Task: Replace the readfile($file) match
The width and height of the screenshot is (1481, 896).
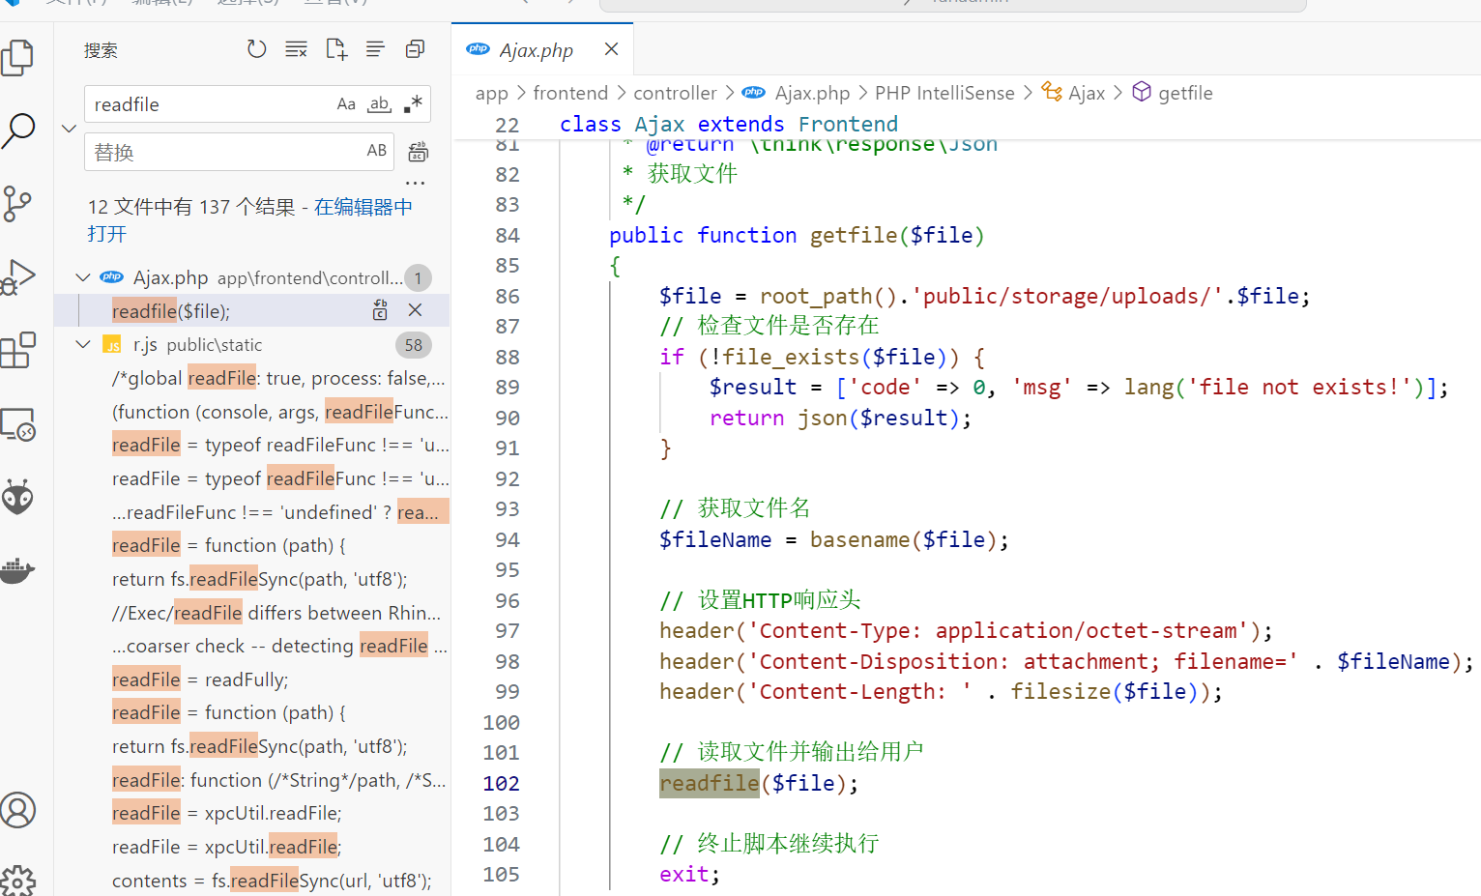Action: point(380,310)
